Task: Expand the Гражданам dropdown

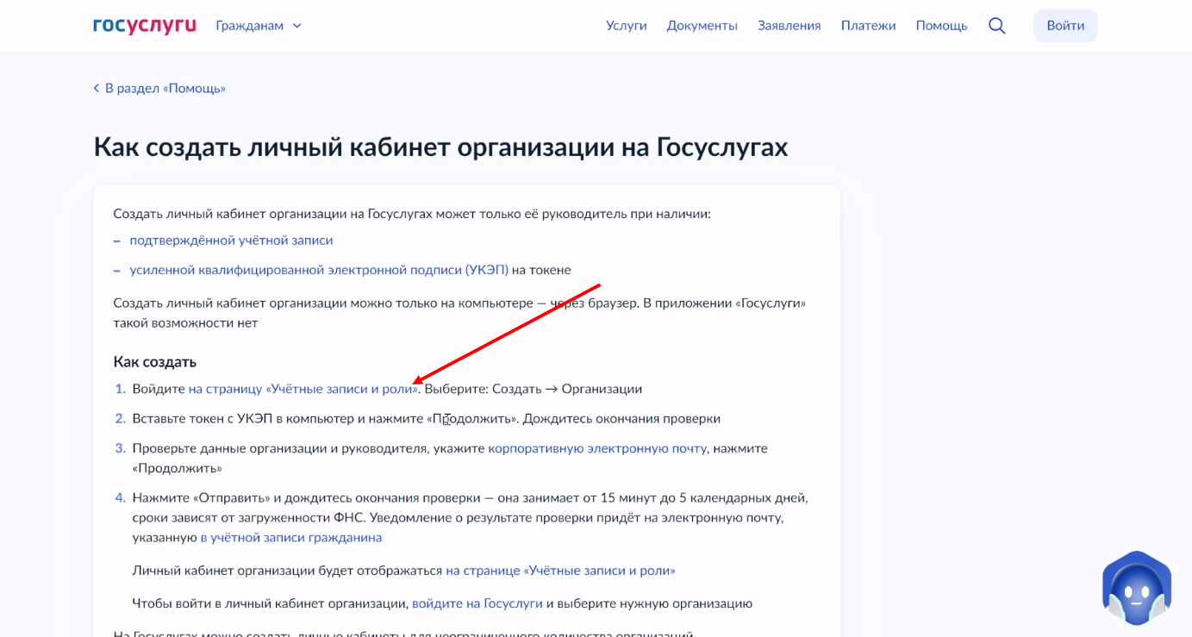Action: point(259,26)
